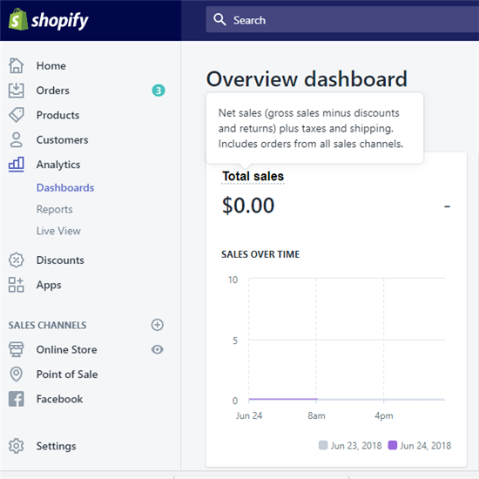Click the Orders badge showing 3
The image size is (479, 479).
click(x=159, y=91)
